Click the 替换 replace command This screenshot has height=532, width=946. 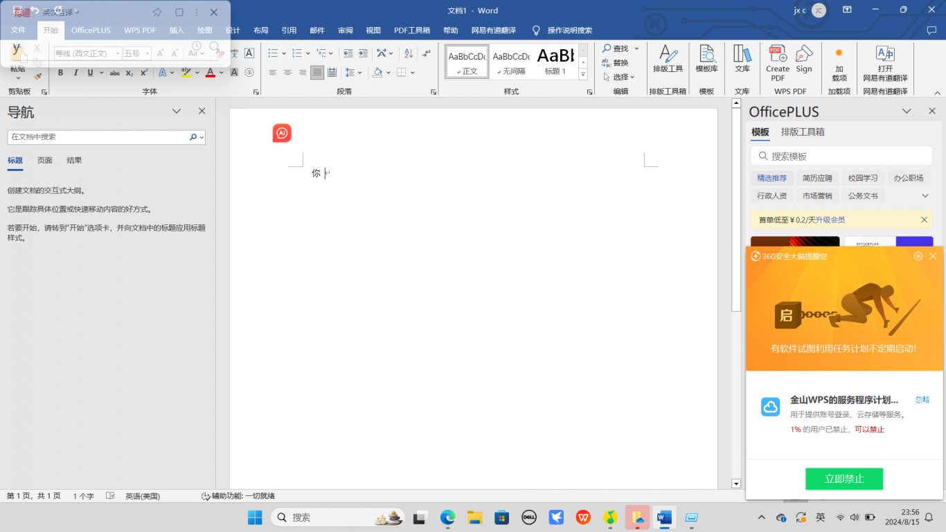click(x=615, y=63)
